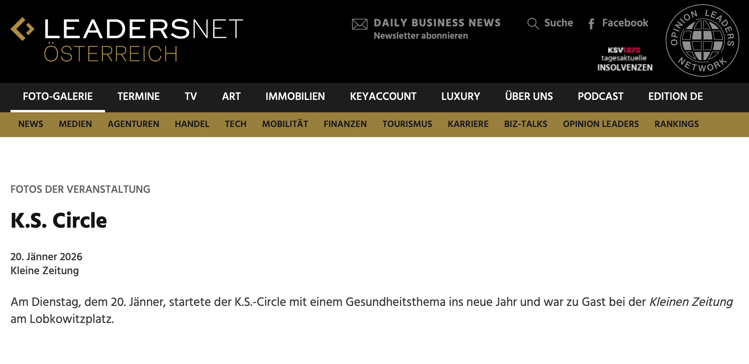Click the search magnifying glass icon
This screenshot has height=364, width=749.
click(533, 24)
